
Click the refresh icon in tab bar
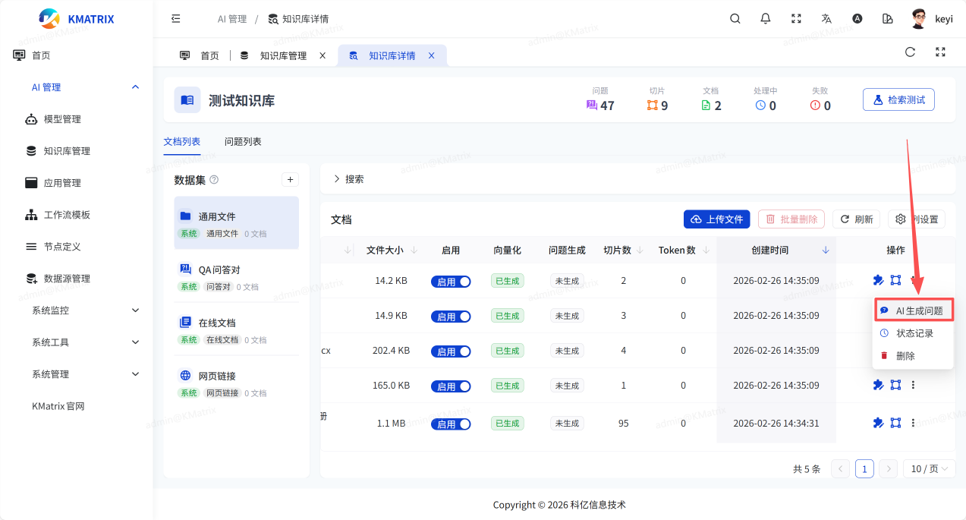click(x=910, y=52)
